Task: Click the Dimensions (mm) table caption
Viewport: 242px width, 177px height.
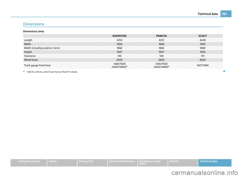Action: click(x=34, y=31)
